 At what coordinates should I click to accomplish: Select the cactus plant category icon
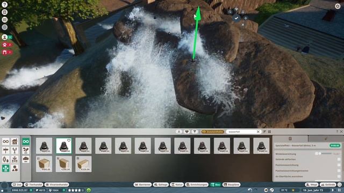coord(15,151)
